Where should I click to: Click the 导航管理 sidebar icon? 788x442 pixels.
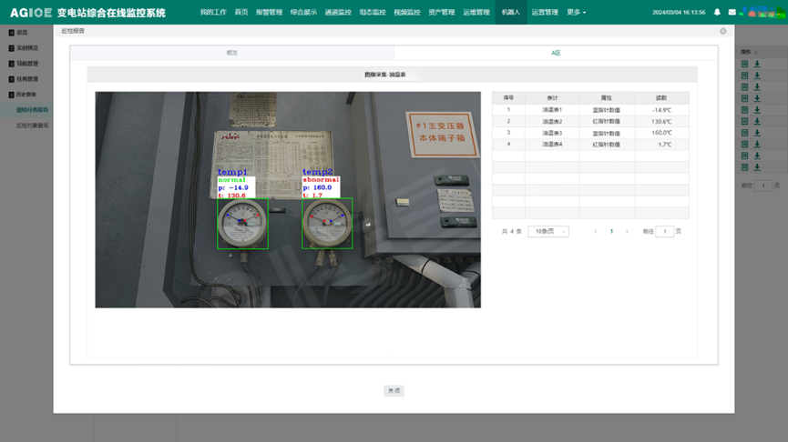[x=12, y=64]
